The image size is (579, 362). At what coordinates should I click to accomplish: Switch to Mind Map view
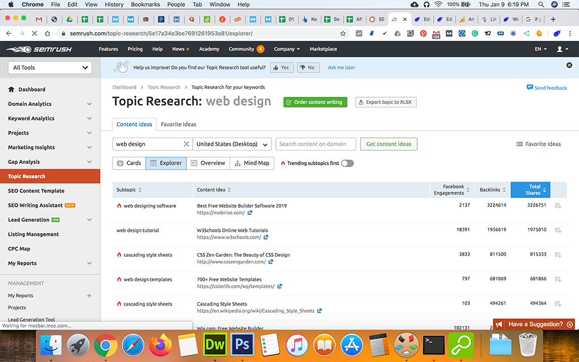point(252,163)
